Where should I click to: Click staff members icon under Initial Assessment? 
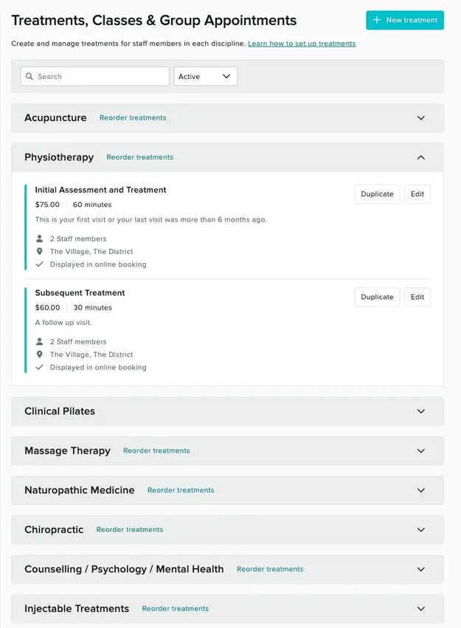39,239
